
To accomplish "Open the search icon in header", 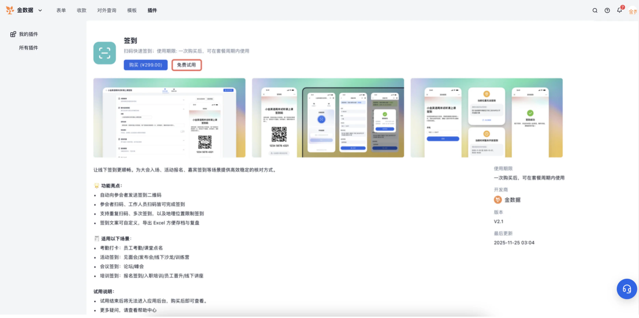I will click(595, 11).
